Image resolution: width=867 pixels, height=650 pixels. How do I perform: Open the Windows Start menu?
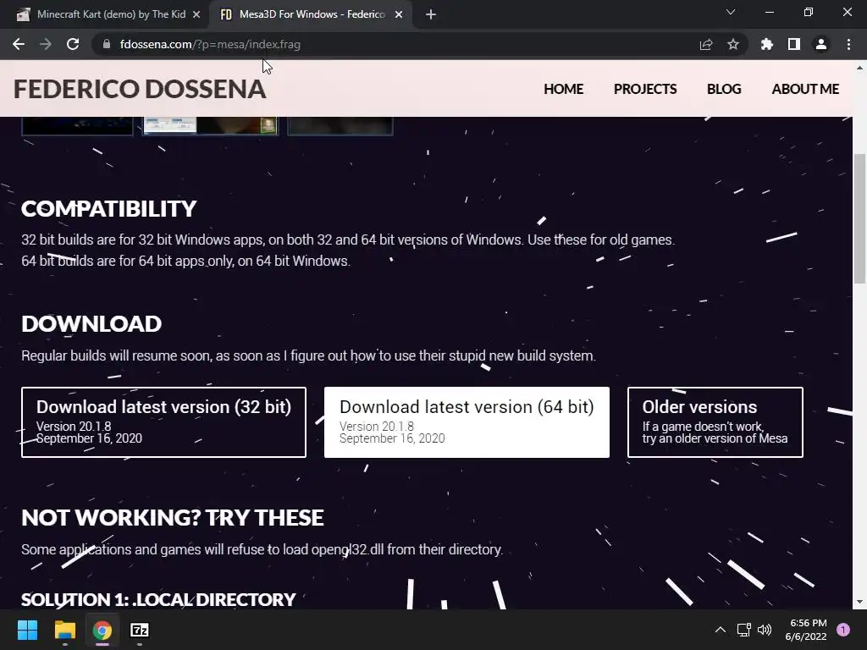pyautogui.click(x=27, y=630)
